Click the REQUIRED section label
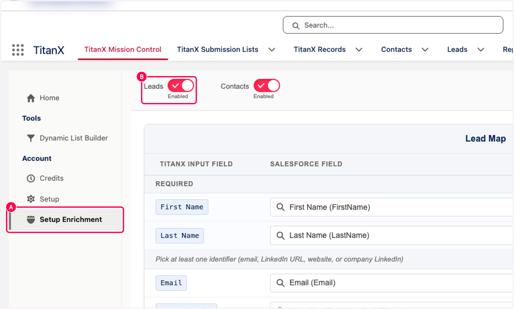This screenshot has width=514, height=309. tap(174, 184)
